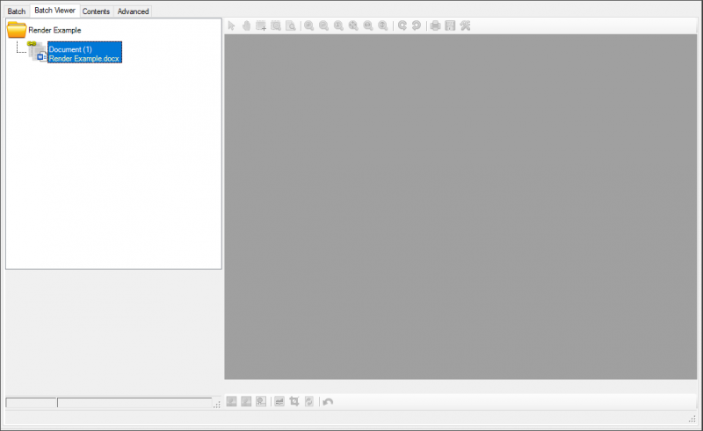
Task: Pick the zoom to selection tool
Action: coord(276,26)
